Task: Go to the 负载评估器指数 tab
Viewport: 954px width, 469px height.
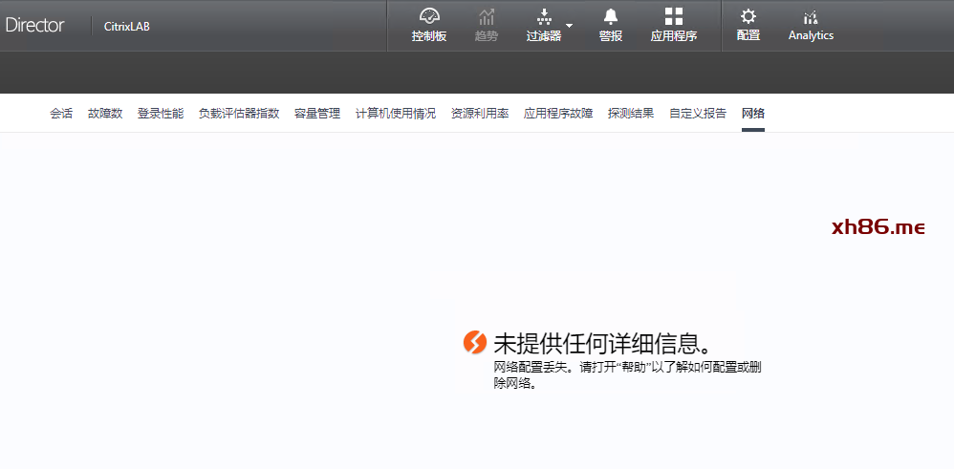Action: 239,114
